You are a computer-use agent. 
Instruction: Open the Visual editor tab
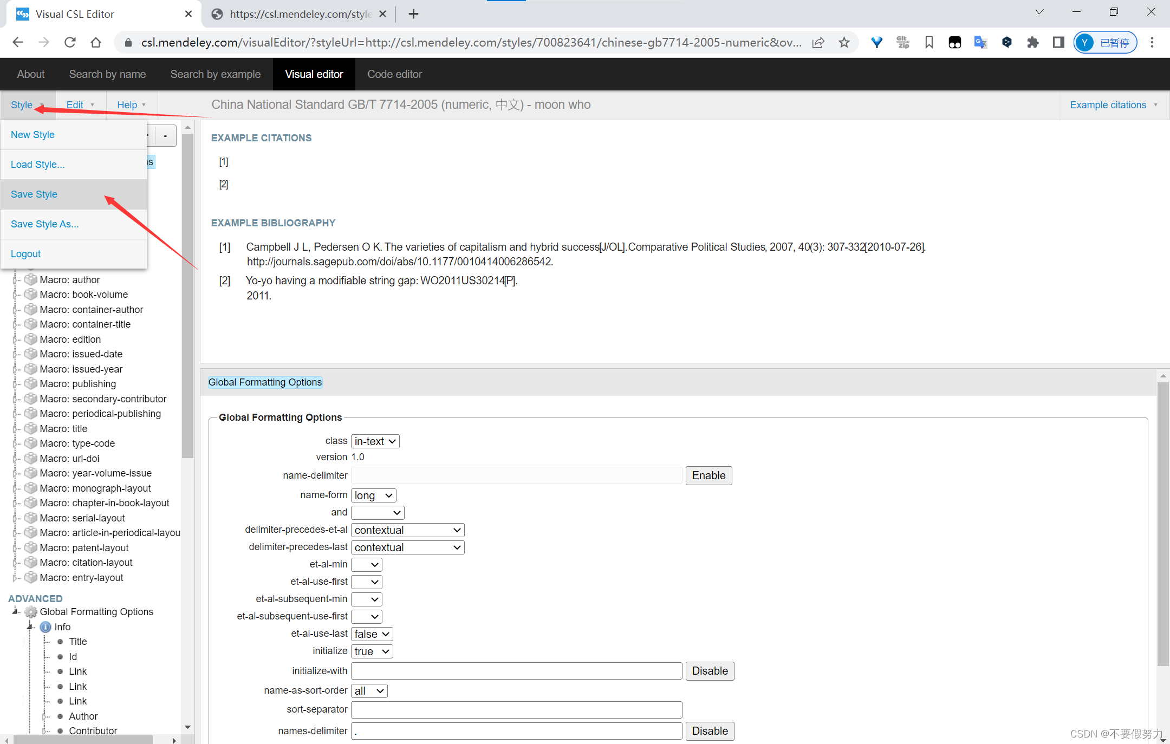[315, 74]
